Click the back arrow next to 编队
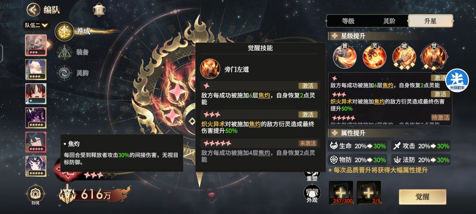Viewport: 476px width, 214px height. coord(33,10)
